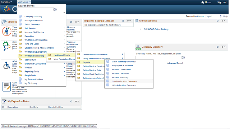Expand the Self Service submenu arrow
Image resolution: width=230 pixels, height=129 pixels.
64,28
